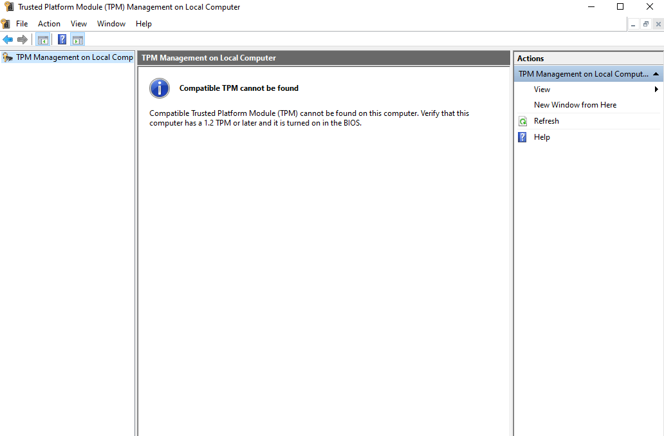Viewport: 664px width, 436px height.
Task: Toggle the Show/Hide Console Tree toolbar button
Action: [x=43, y=39]
